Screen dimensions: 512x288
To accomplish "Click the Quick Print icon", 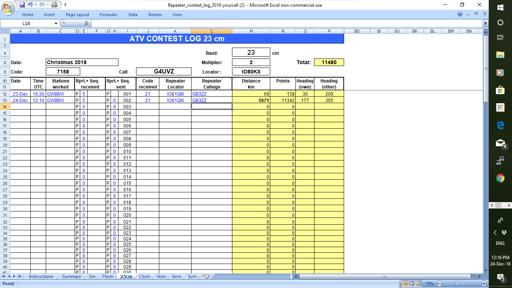I will pyautogui.click(x=54, y=4).
